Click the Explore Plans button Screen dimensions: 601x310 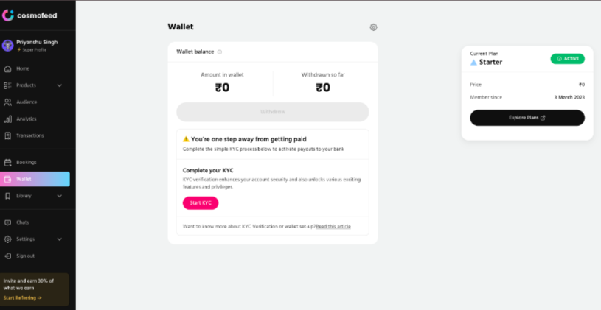(527, 118)
